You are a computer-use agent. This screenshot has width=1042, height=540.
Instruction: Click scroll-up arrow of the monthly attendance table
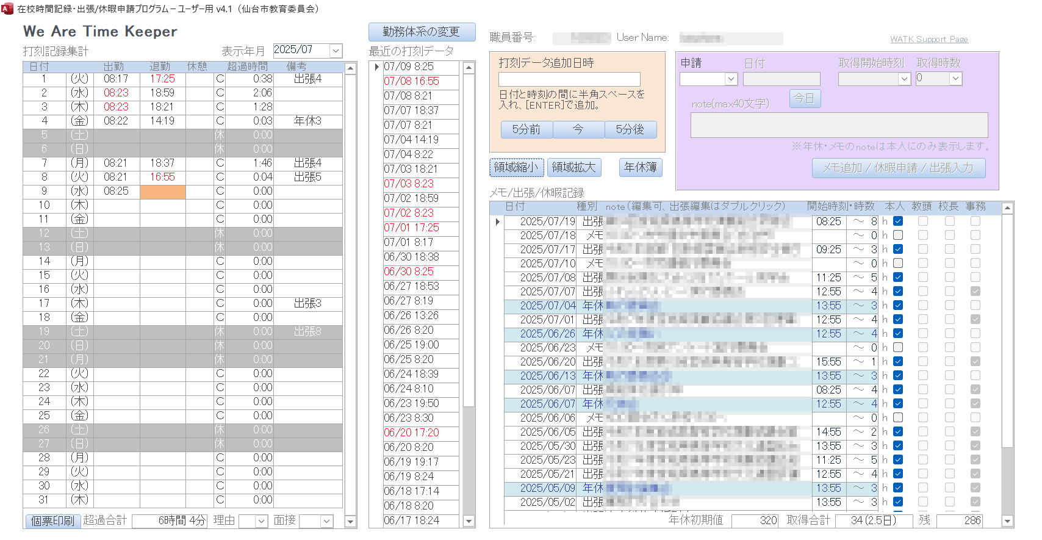(x=351, y=68)
